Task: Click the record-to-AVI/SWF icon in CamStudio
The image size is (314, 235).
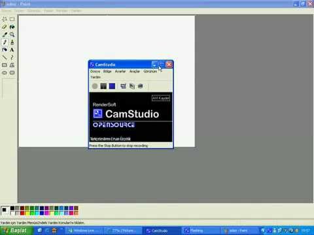Action: (132, 86)
